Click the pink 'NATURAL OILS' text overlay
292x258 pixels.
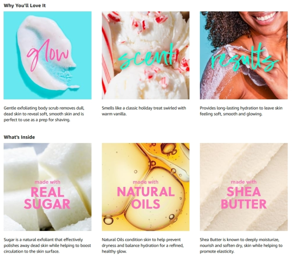146,198
